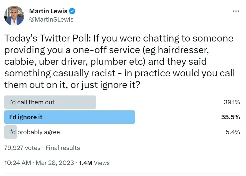The image size is (246, 176).
Task: Click the three-dot more options icon
Action: pyautogui.click(x=236, y=11)
